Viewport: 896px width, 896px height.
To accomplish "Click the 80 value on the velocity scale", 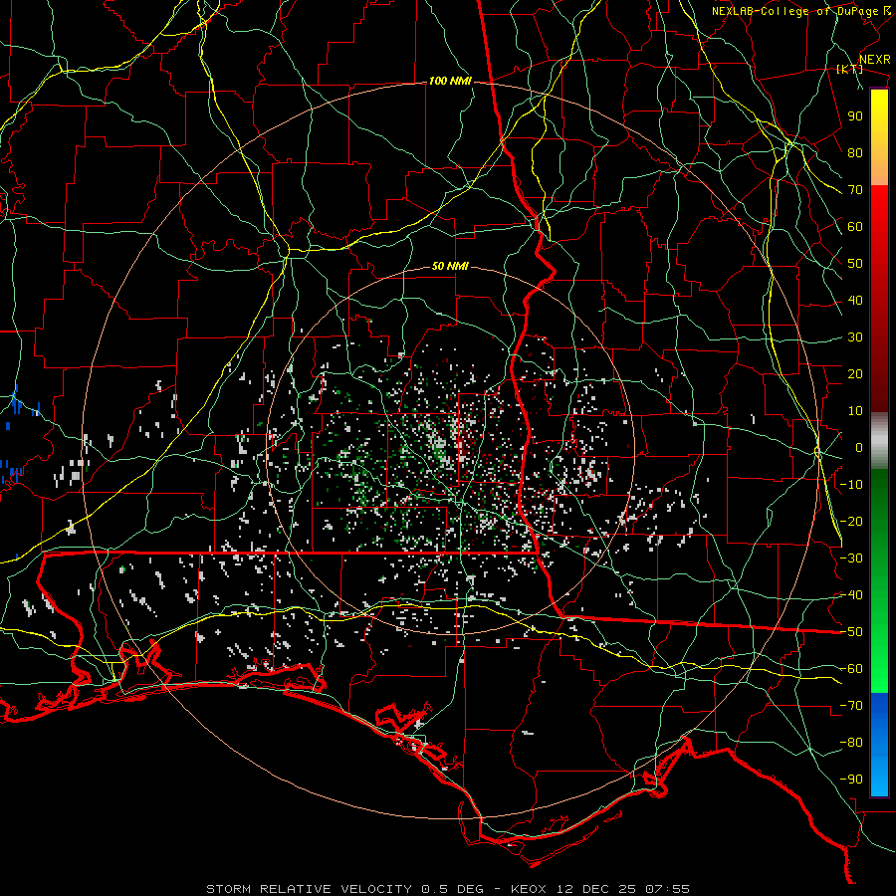I will click(x=855, y=153).
